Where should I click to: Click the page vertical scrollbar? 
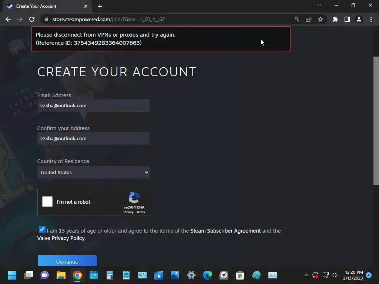(376, 121)
